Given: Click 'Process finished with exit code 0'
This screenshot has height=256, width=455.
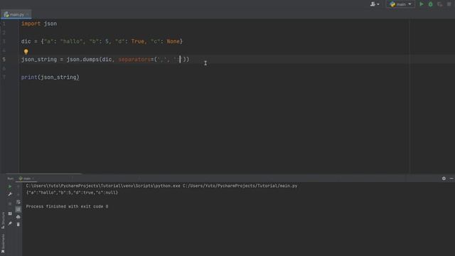Looking at the screenshot, I should tap(67, 206).
